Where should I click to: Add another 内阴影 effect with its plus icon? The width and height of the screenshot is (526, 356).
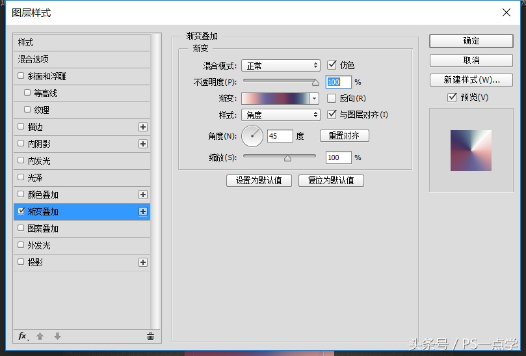click(x=143, y=144)
